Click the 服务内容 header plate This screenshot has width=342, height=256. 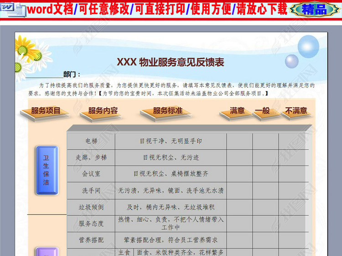pyautogui.click(x=103, y=112)
